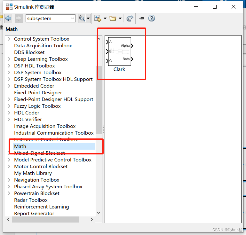Expand DSP System Toolbox HDL Support node
The width and height of the screenshot is (246, 235).
[9, 79]
